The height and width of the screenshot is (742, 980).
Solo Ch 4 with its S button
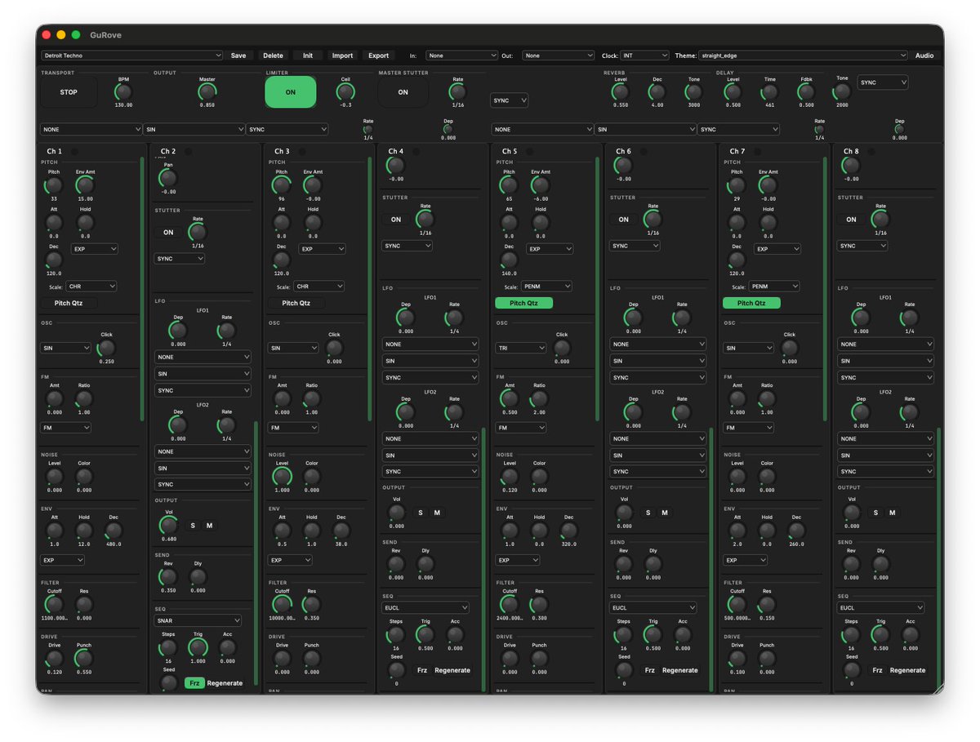pos(421,513)
